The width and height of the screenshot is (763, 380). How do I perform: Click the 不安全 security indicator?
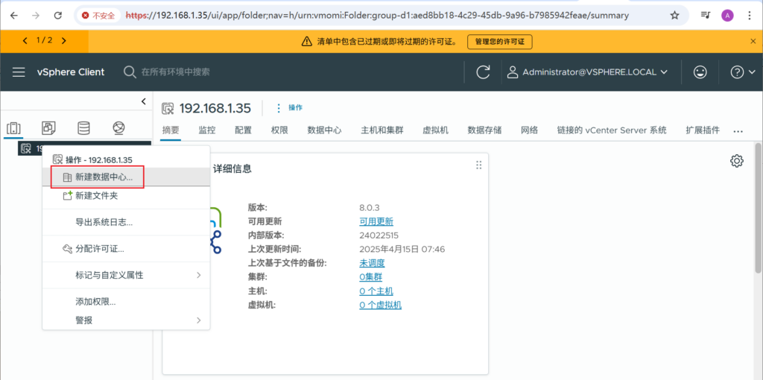(99, 16)
